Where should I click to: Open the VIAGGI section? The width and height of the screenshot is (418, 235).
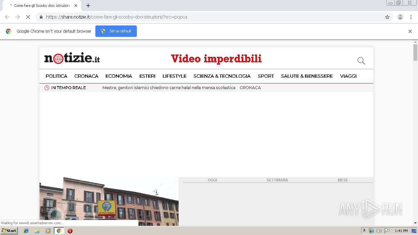tap(348, 76)
